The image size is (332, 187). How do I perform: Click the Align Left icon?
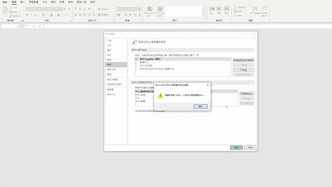[x=76, y=15]
